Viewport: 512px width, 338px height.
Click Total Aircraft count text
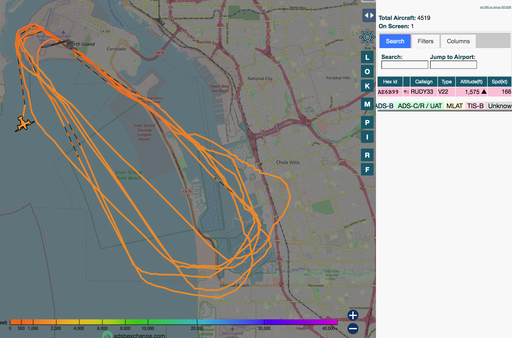coord(404,18)
